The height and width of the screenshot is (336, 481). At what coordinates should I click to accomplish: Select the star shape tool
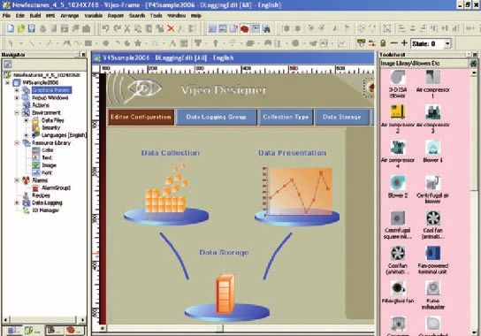pos(138,43)
